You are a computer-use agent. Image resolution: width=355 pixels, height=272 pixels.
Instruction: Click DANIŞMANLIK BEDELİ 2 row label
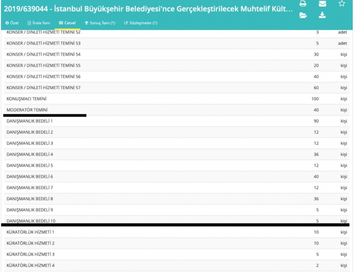29,132
